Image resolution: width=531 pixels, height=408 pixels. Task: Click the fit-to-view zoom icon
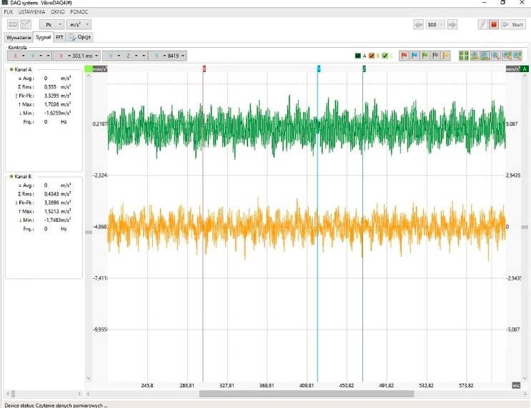coord(464,56)
